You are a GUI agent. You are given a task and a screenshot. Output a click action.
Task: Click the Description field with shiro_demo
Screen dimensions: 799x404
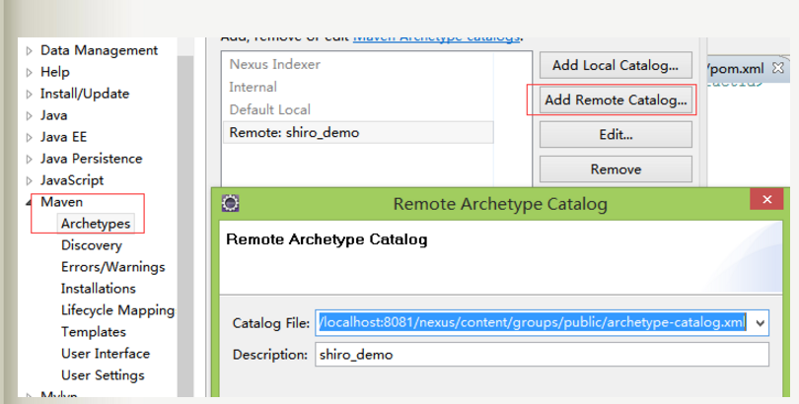[542, 354]
